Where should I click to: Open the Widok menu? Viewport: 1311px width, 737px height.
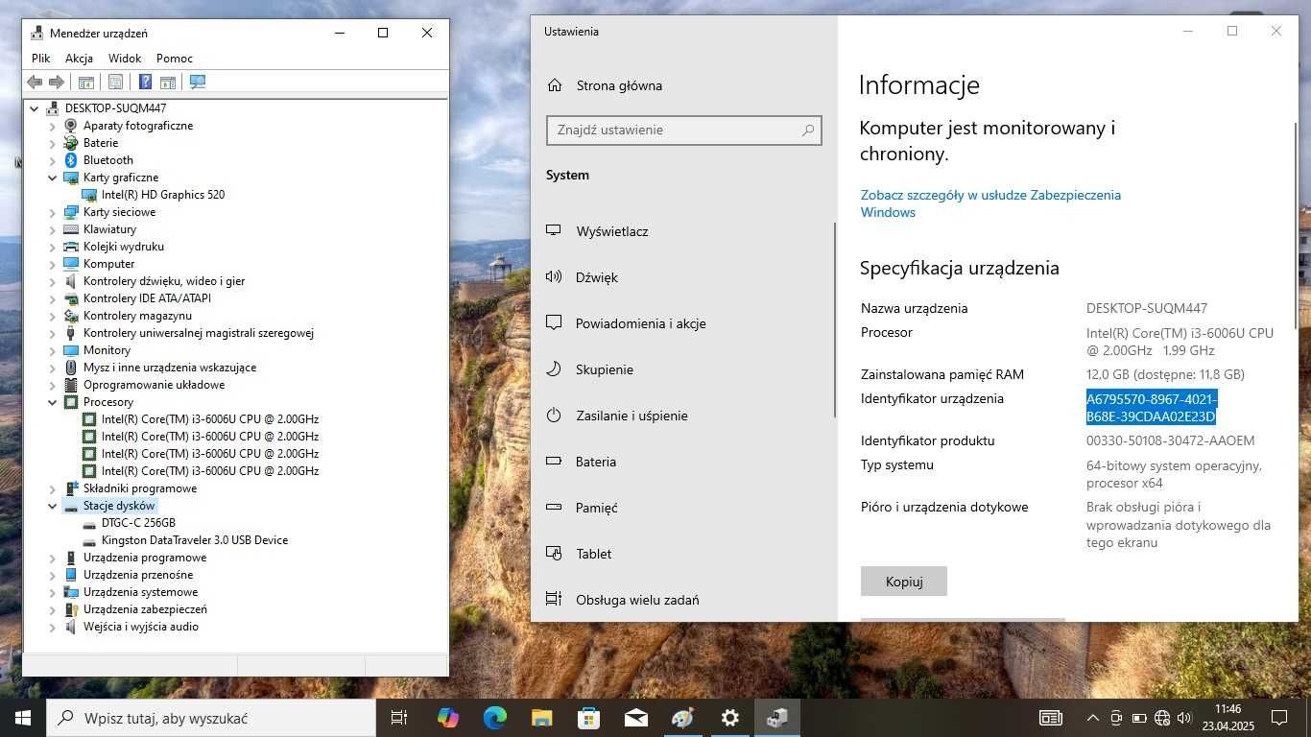pyautogui.click(x=125, y=59)
